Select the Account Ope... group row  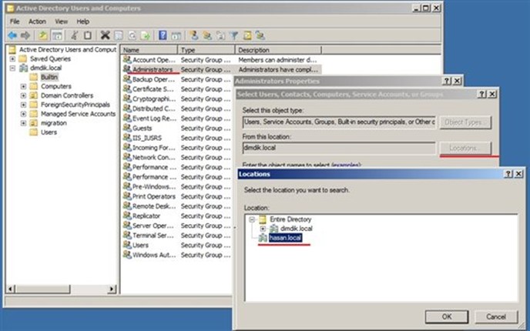(x=221, y=60)
